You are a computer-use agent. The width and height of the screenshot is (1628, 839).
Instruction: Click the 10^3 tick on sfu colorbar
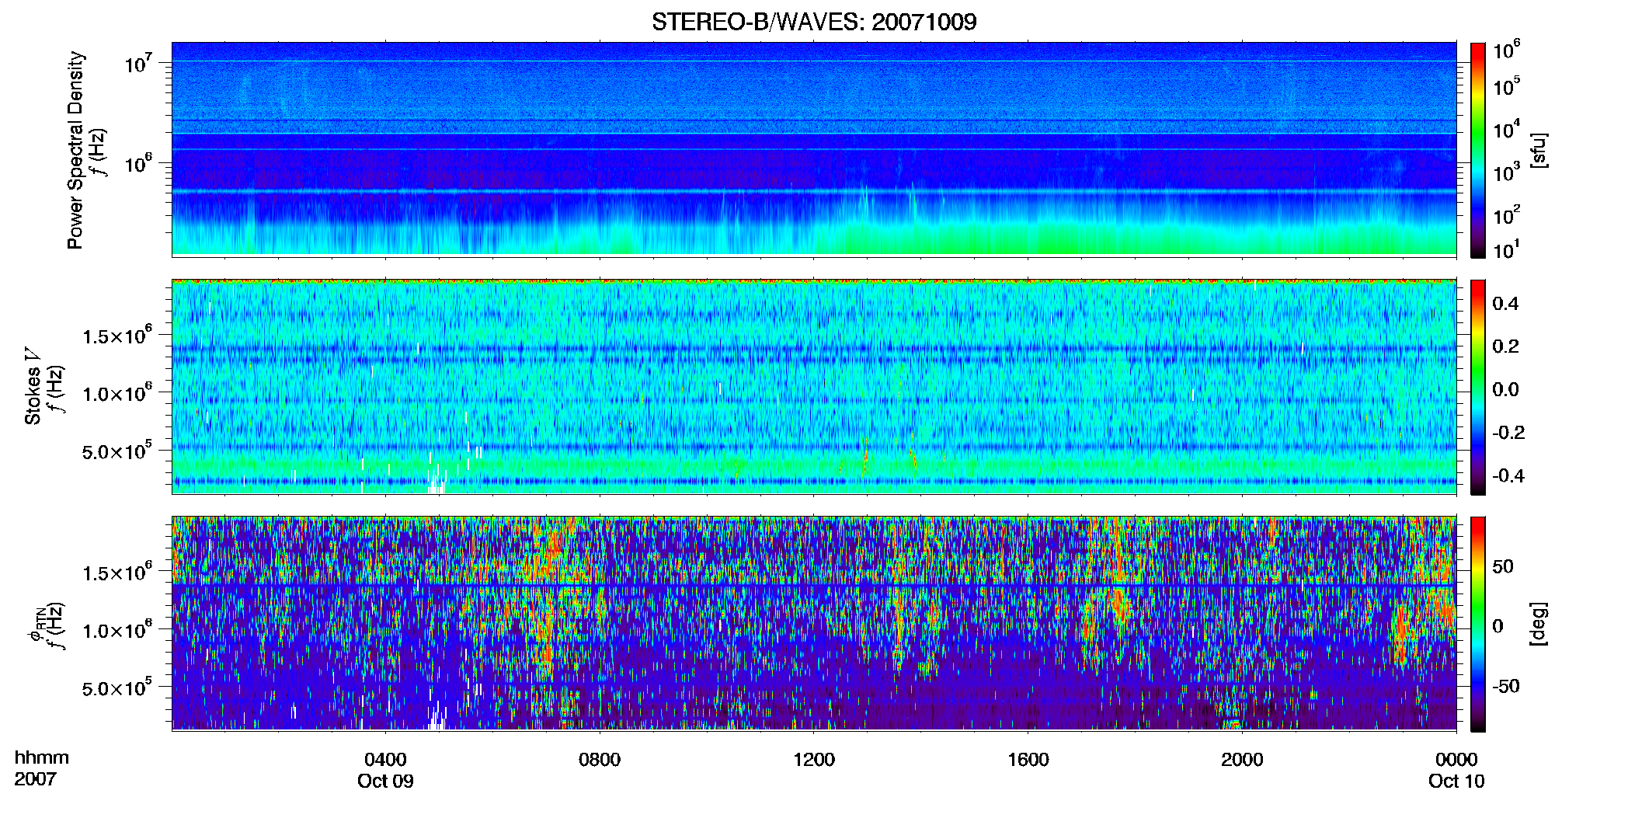pyautogui.click(x=1506, y=172)
